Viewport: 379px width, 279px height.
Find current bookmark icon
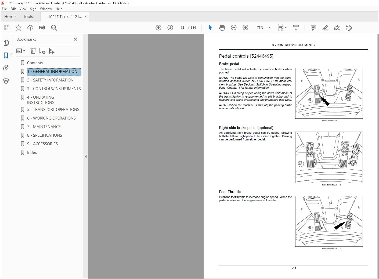[x=52, y=51]
